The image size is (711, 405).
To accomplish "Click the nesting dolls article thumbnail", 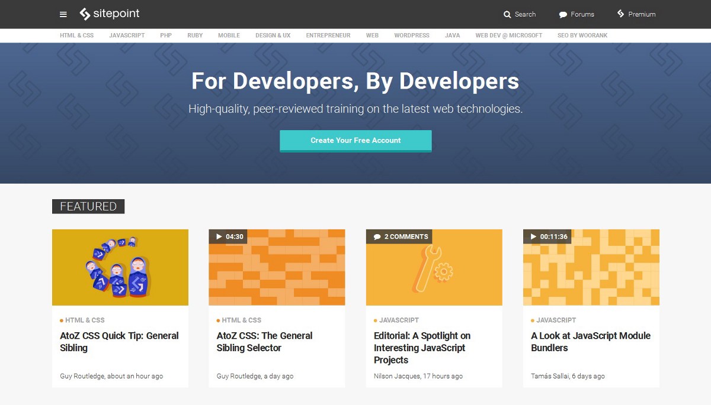I will [x=120, y=267].
